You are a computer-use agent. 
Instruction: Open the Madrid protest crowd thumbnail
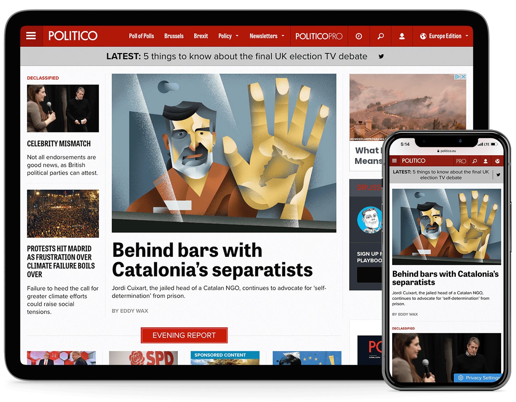[63, 214]
